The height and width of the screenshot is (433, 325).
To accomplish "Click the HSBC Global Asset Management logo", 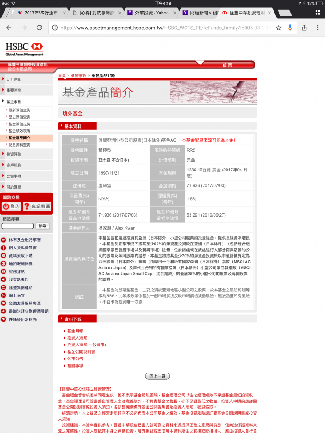I will coord(24,49).
